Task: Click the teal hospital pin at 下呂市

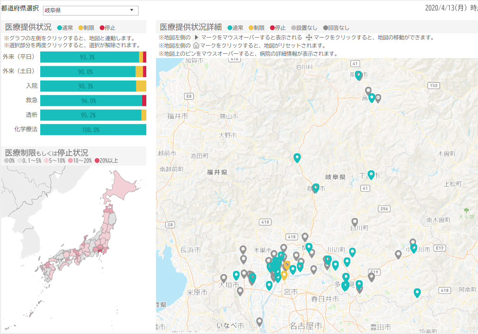Action: (x=371, y=175)
